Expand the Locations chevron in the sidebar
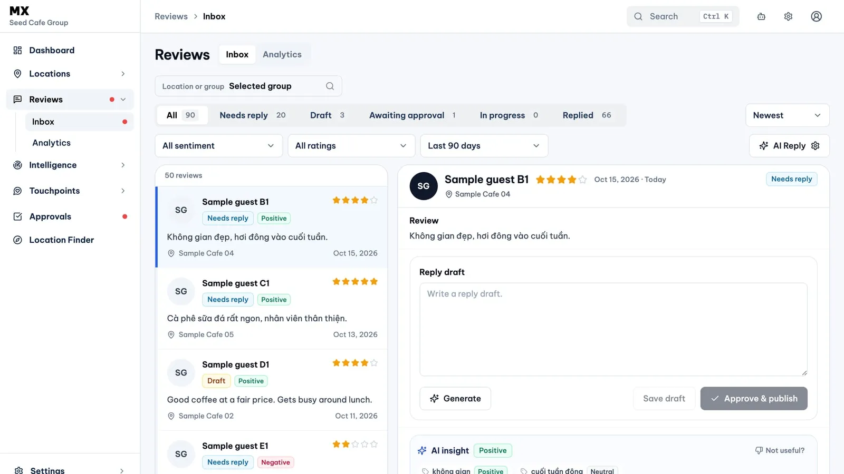The image size is (844, 474). 123,74
